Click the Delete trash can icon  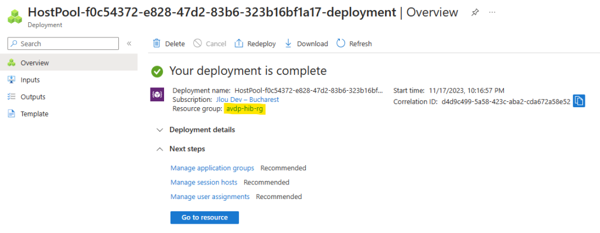click(156, 43)
